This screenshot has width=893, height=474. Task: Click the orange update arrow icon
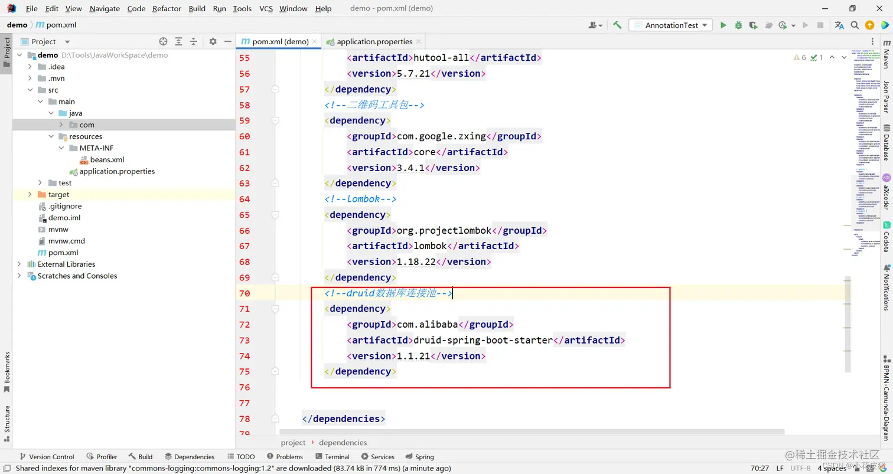coord(869,25)
